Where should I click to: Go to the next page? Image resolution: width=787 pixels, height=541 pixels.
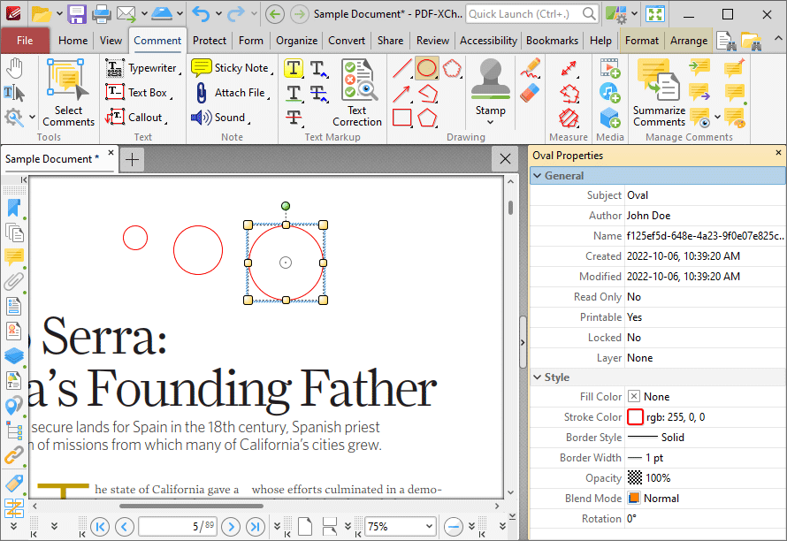231,527
